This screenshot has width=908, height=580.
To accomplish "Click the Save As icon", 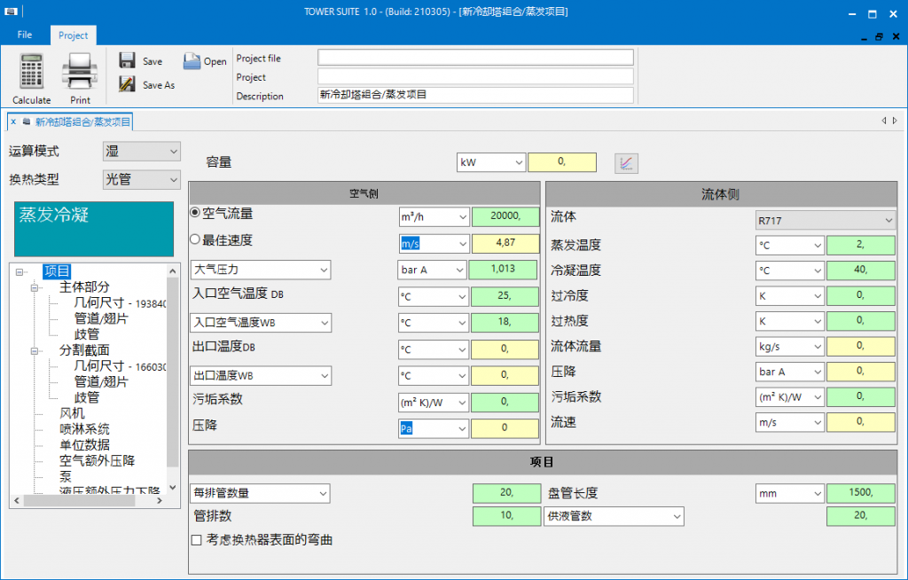I will coord(127,84).
